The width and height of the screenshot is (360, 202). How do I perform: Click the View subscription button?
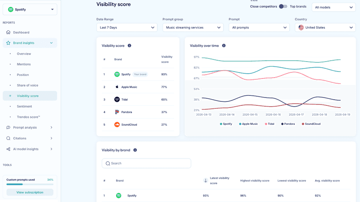[x=30, y=192]
